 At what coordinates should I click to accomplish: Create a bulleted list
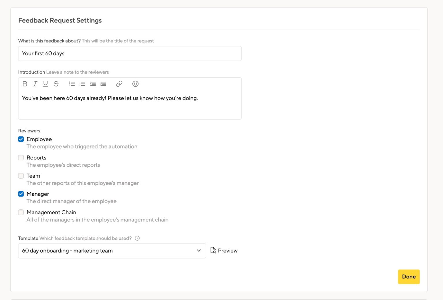82,84
